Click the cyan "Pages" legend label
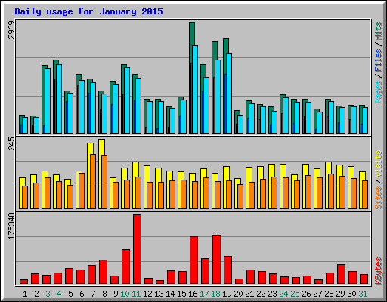387x302 pixels. pos(379,92)
